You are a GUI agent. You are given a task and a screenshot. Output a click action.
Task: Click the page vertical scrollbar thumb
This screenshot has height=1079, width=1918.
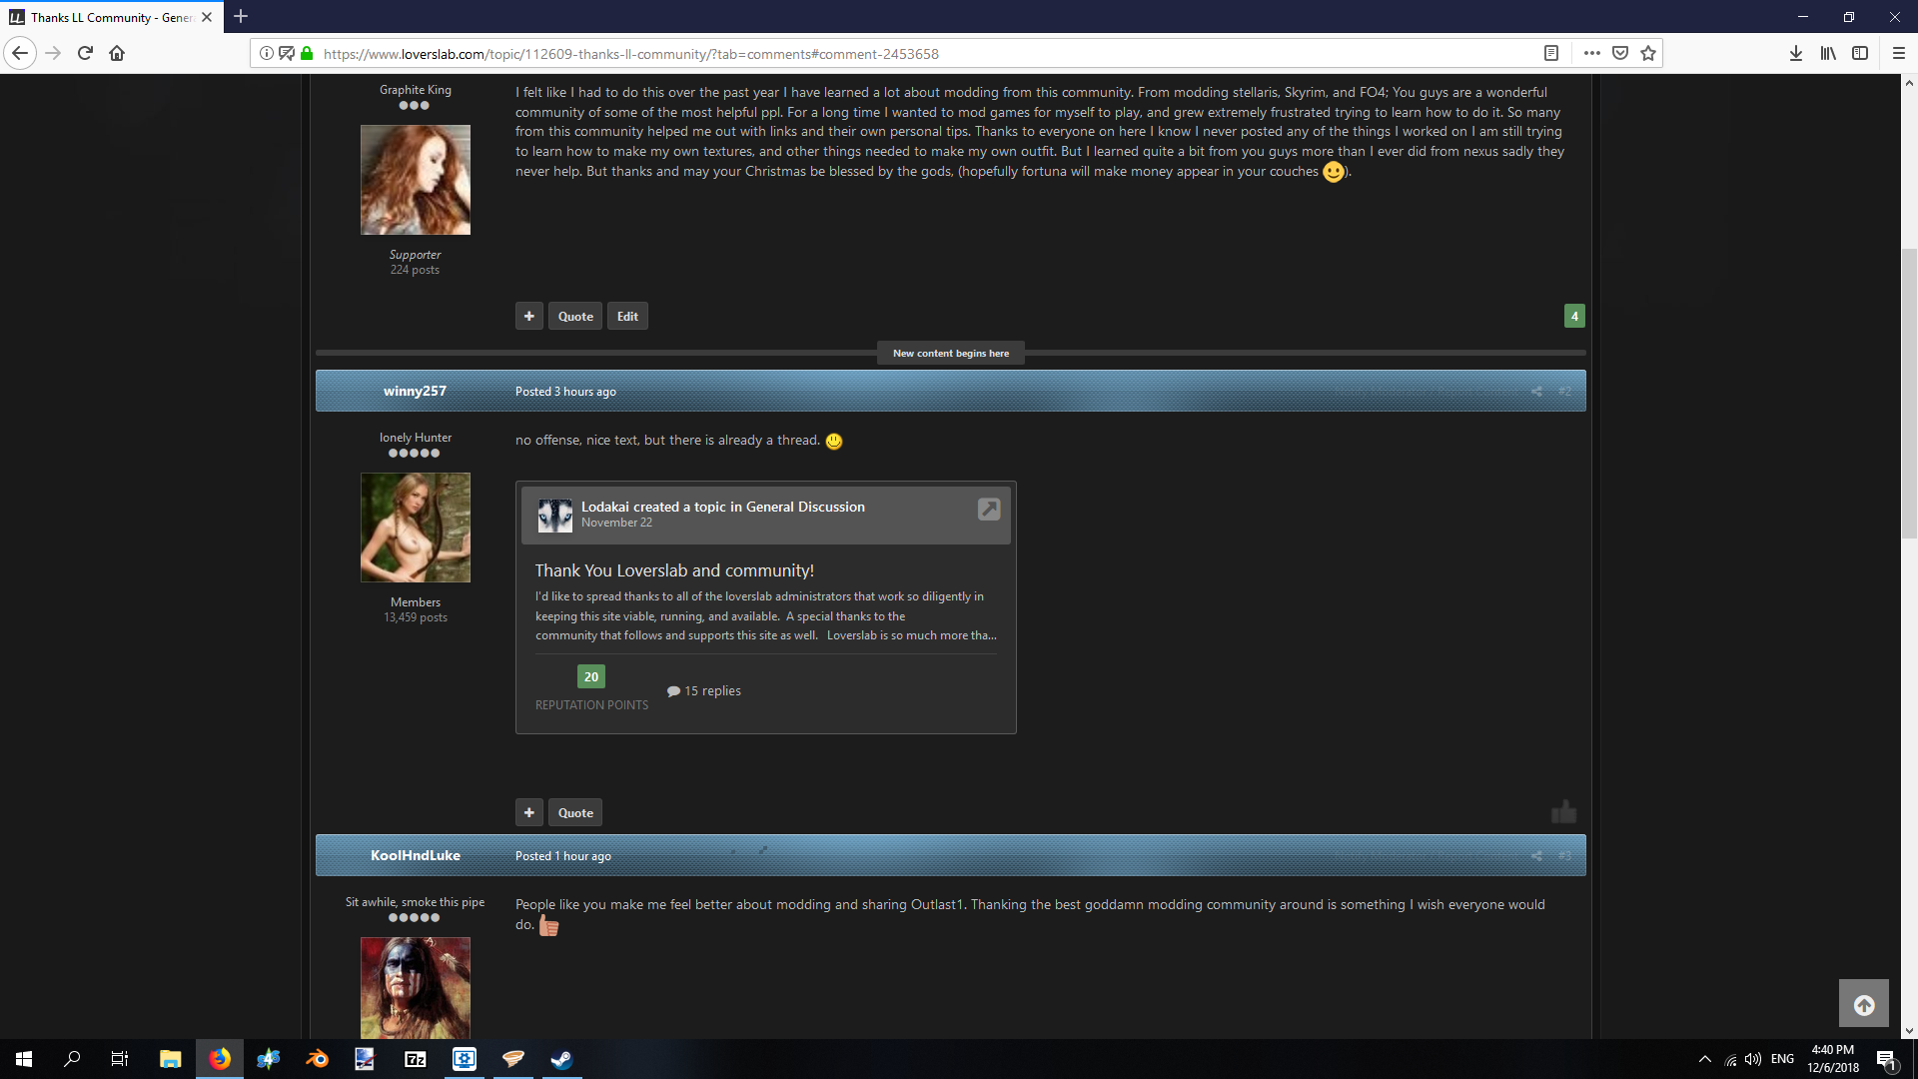[x=1909, y=395]
